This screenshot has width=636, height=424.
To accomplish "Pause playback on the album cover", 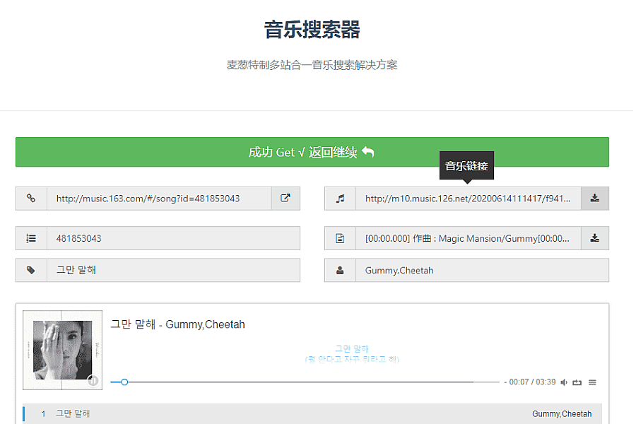I will pyautogui.click(x=93, y=381).
